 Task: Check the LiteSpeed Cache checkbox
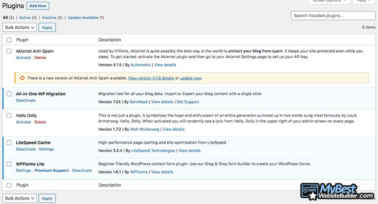click(9, 142)
